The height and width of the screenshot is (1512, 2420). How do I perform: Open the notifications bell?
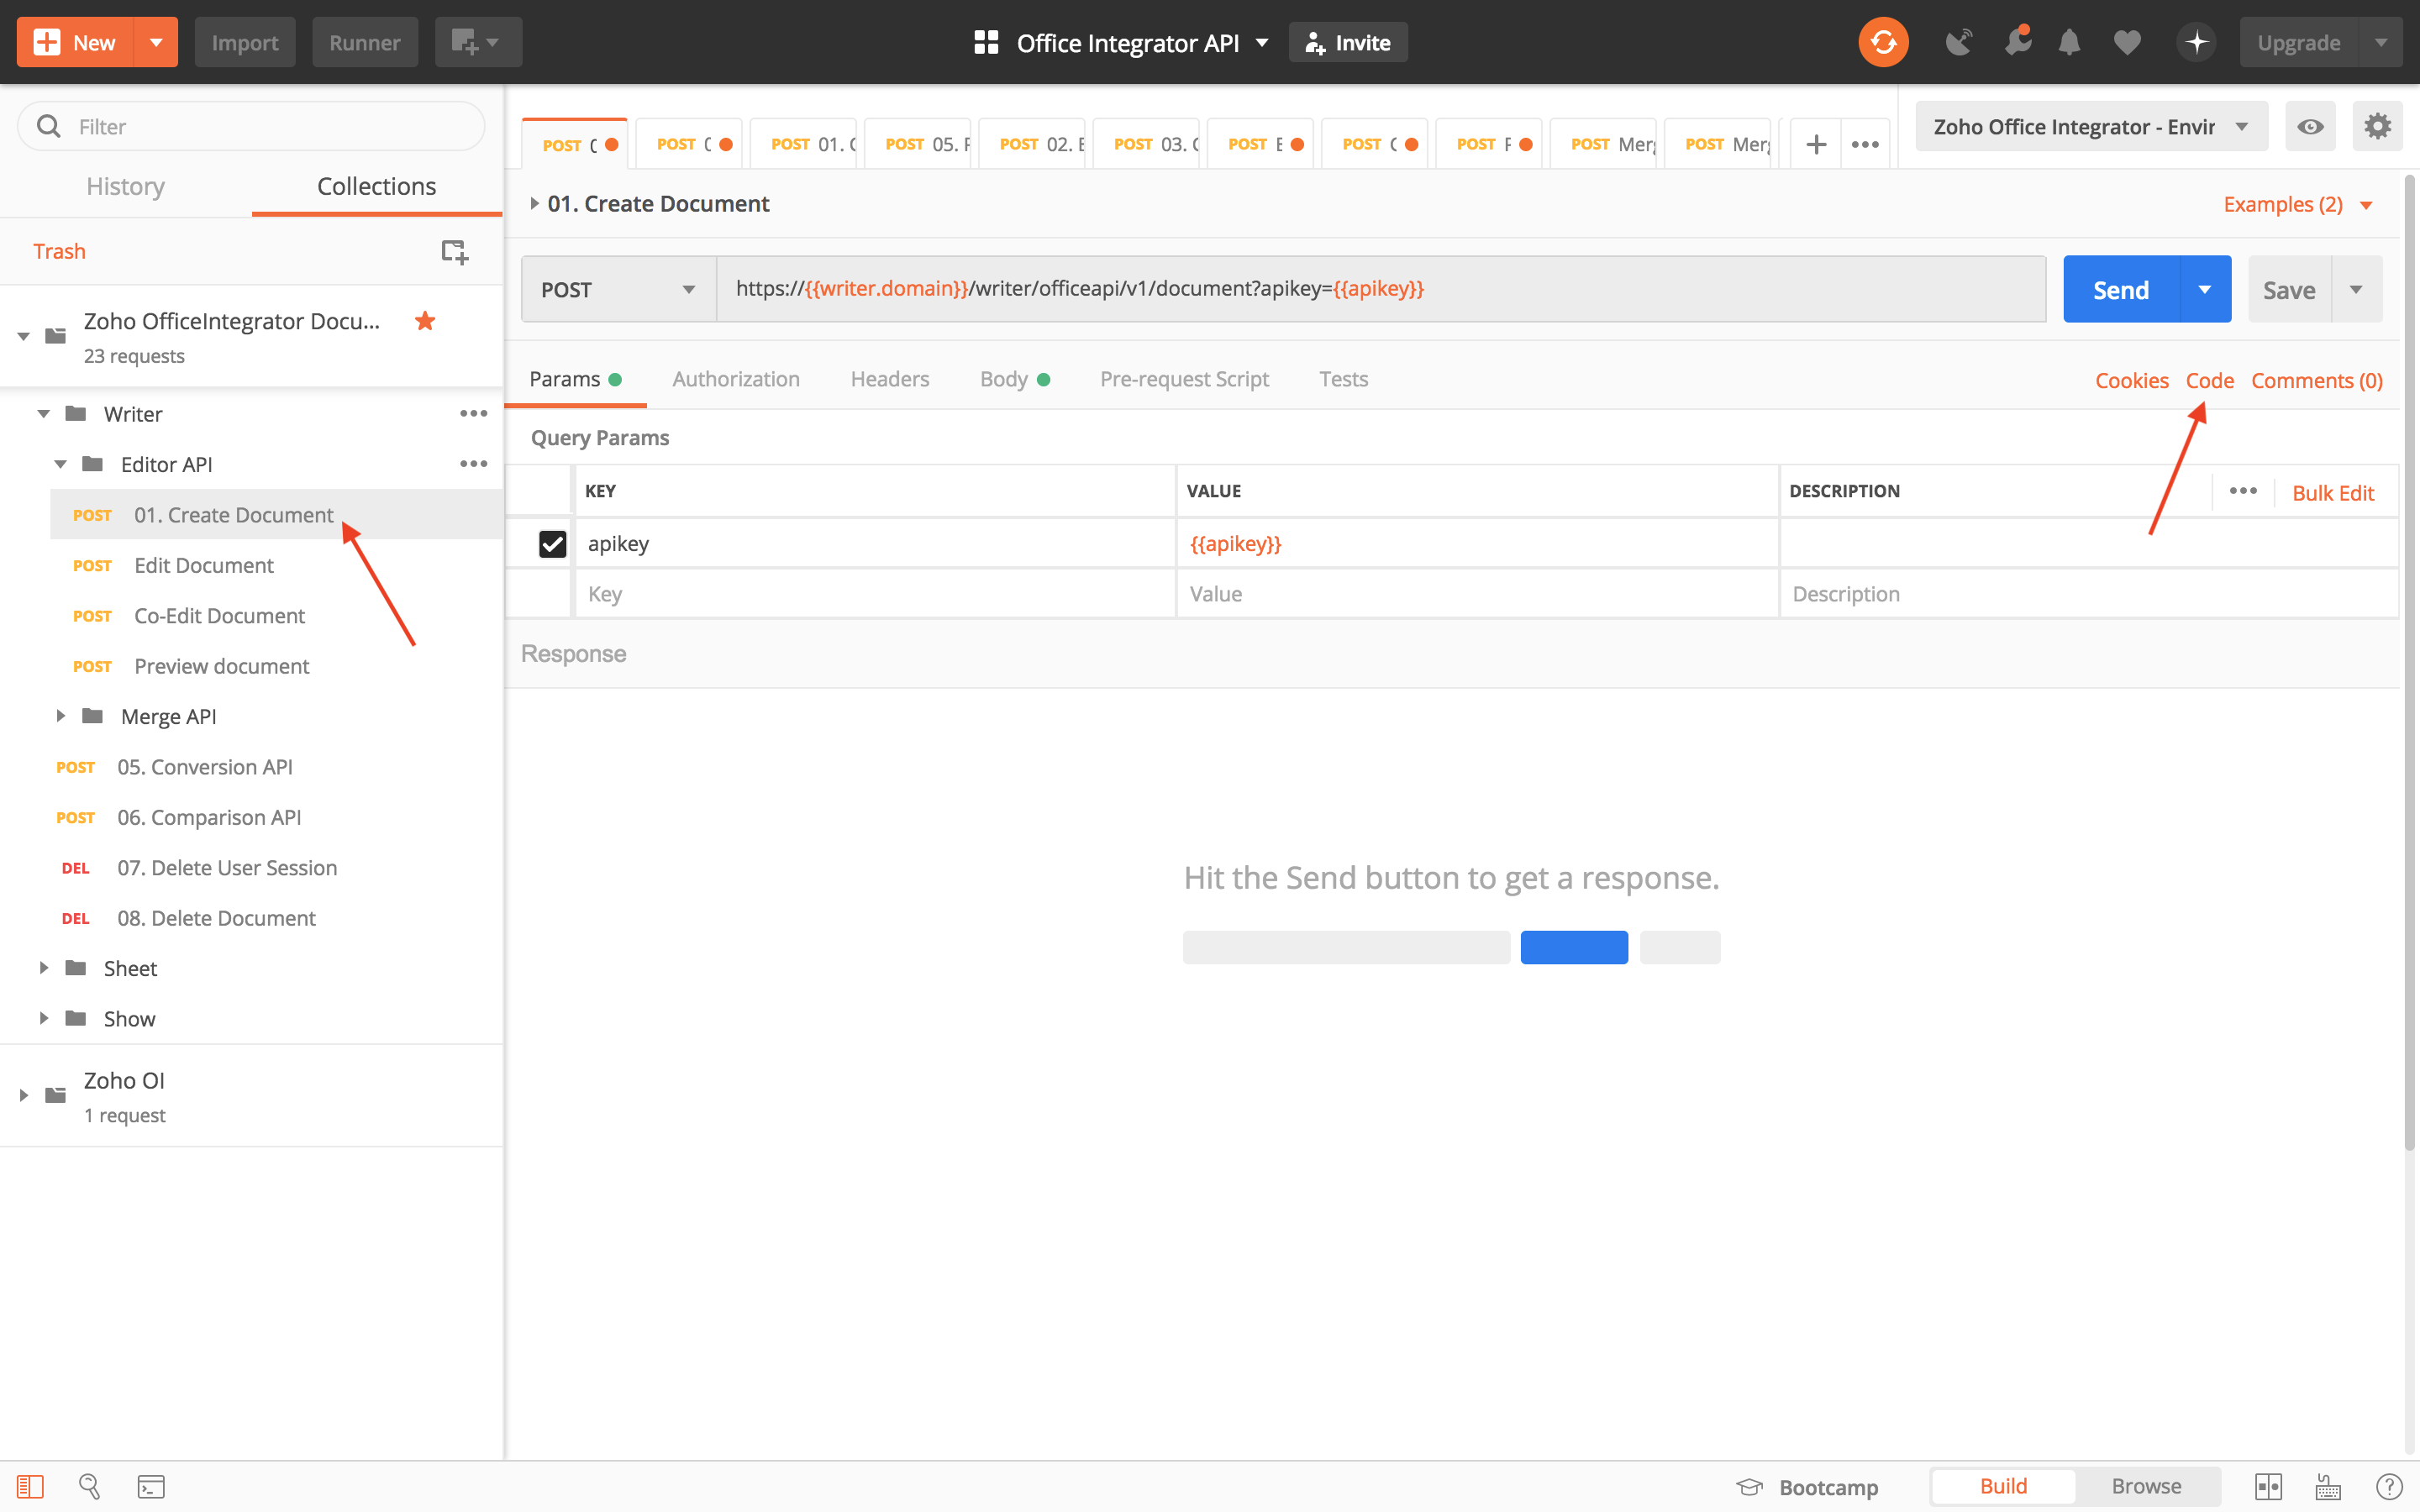pyautogui.click(x=2069, y=42)
